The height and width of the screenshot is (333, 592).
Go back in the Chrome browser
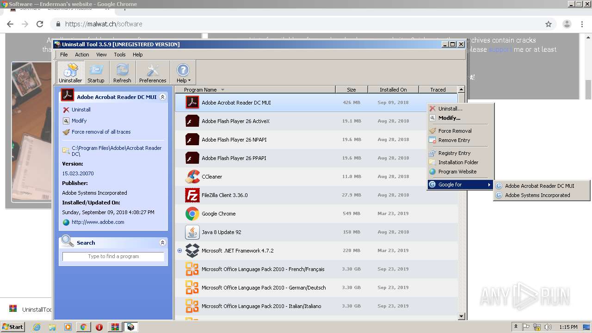coord(10,24)
